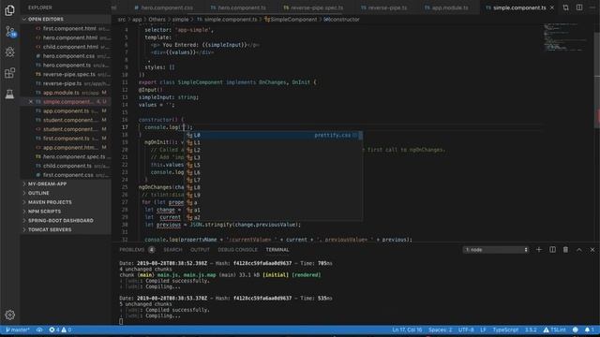Expand the MAVEN PROJECTS section

pos(66,202)
